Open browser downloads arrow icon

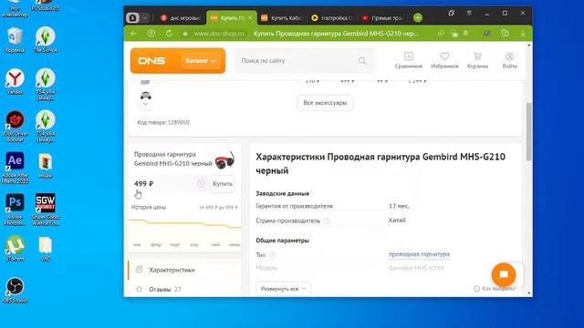[523, 34]
